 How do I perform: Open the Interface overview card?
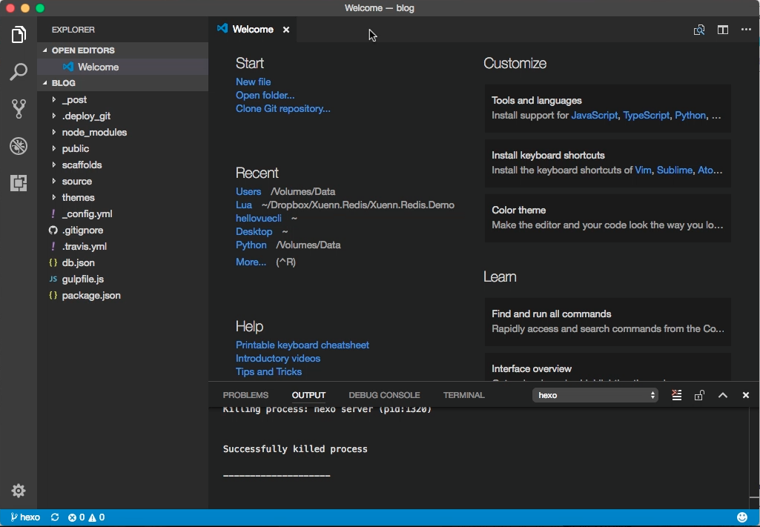pos(608,367)
